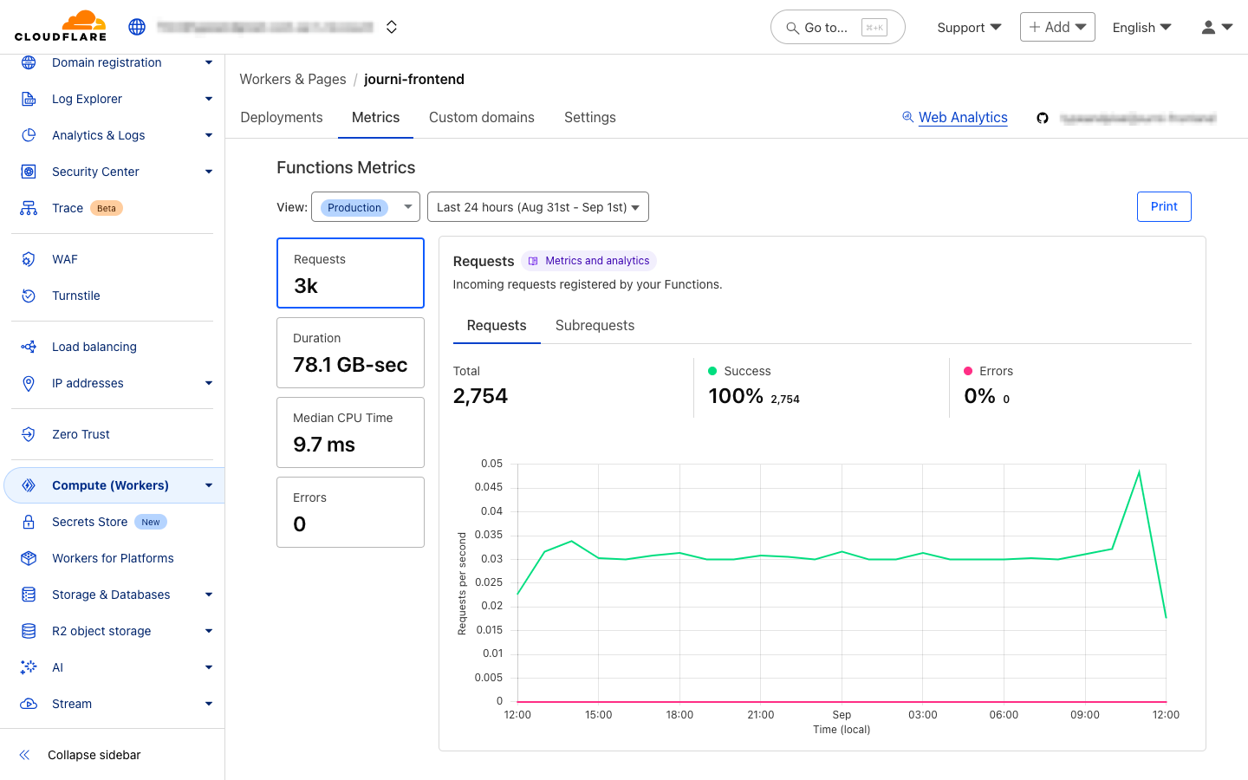
Task: Click the Workers for Platforms cube icon
Action: 29,558
